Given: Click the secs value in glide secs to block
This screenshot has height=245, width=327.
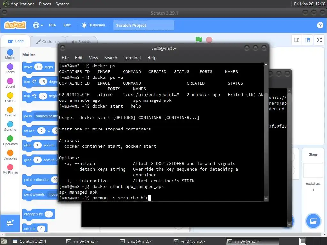Looking at the screenshot, I should (37, 145).
